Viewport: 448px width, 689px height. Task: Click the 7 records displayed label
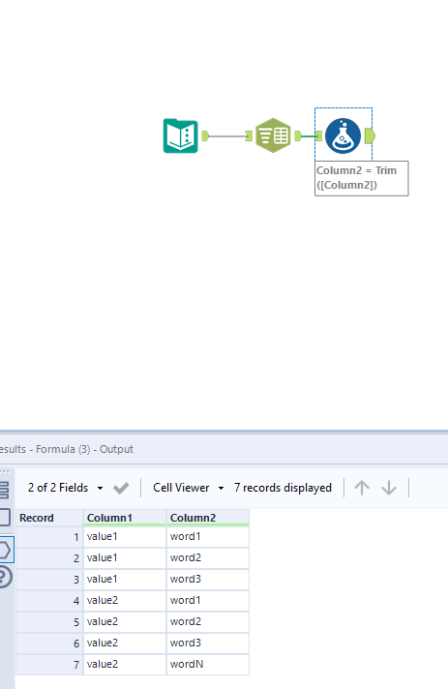283,488
